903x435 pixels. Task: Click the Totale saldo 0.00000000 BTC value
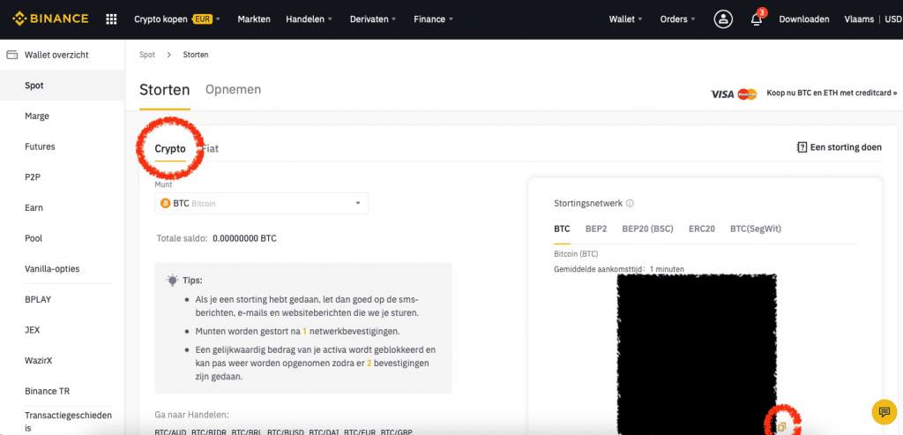coord(244,238)
